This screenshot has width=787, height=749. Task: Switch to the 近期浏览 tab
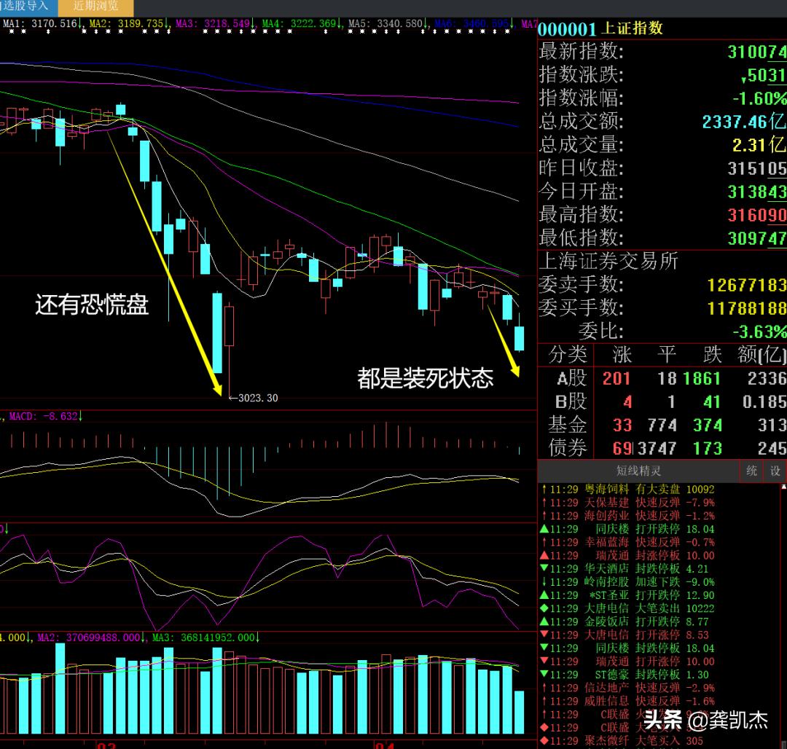(96, 7)
